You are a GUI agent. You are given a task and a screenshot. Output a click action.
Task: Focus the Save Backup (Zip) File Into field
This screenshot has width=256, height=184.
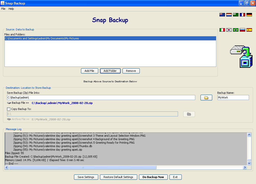click(101, 97)
